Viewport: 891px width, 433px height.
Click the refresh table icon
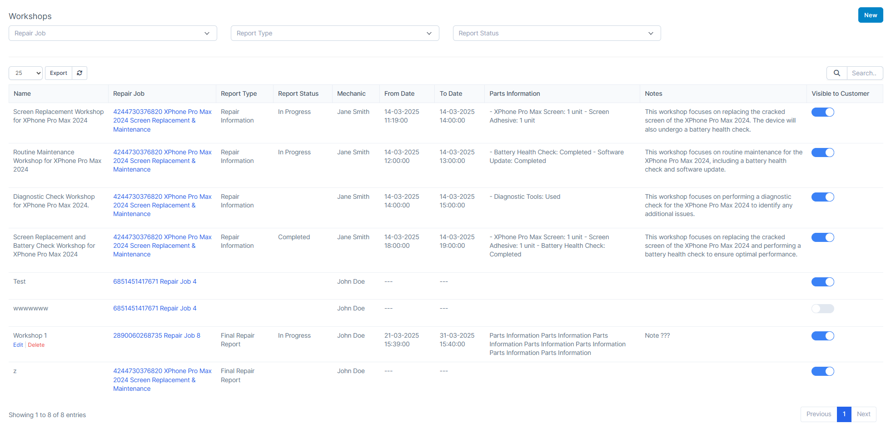click(x=80, y=73)
